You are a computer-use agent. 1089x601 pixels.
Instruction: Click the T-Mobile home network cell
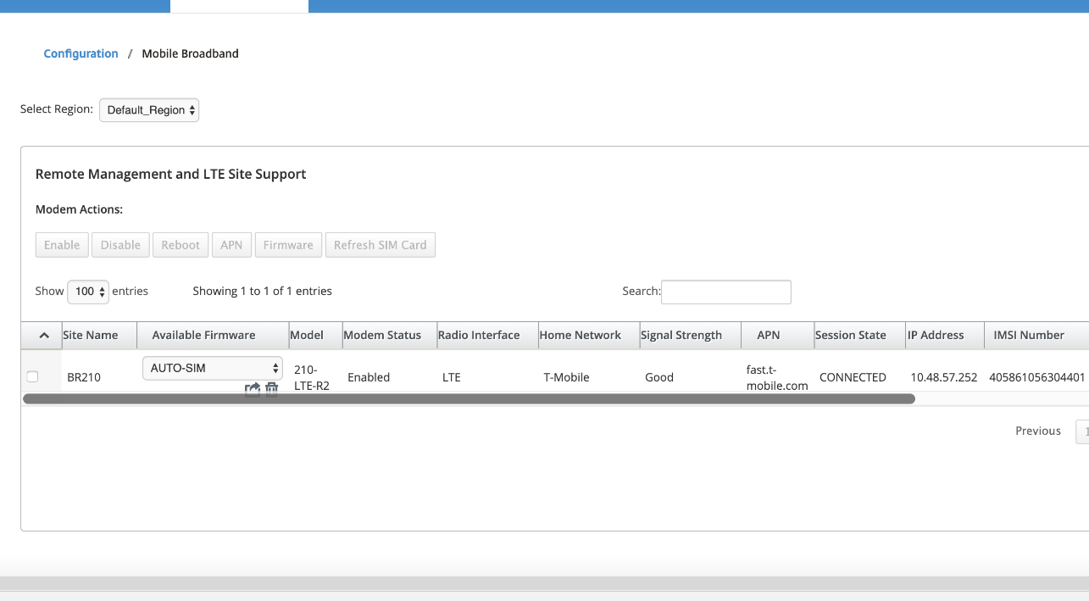(566, 377)
